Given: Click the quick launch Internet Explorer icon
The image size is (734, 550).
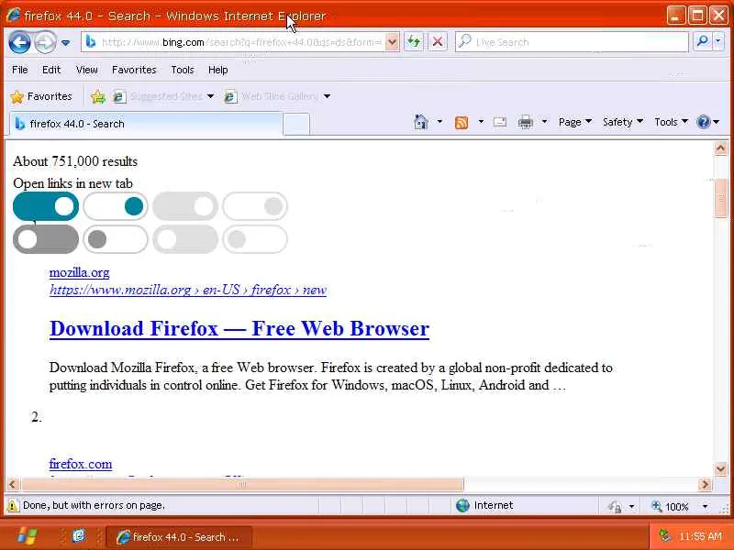Looking at the screenshot, I should point(80,535).
